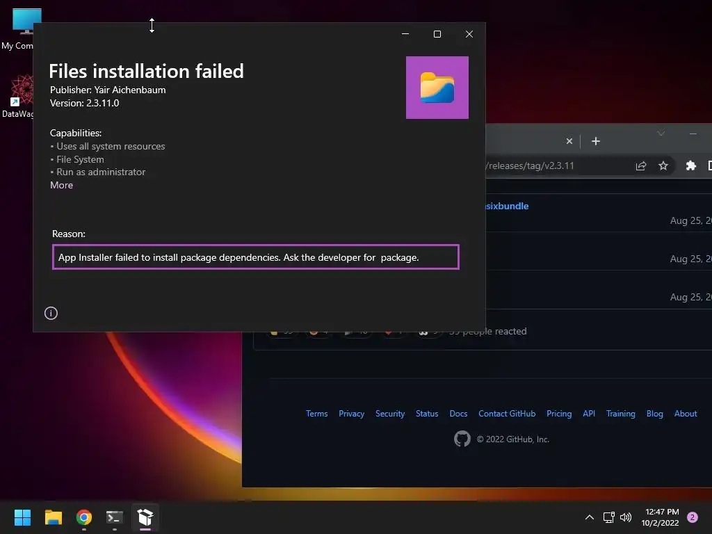Open the tab search chevron in browser
The image size is (712, 534).
(661, 133)
